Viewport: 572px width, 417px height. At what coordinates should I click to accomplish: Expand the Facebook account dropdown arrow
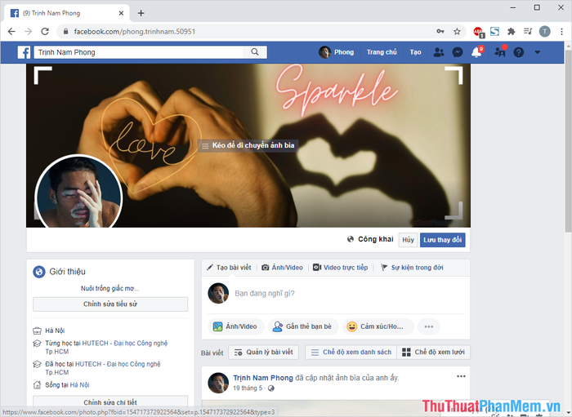coord(538,52)
